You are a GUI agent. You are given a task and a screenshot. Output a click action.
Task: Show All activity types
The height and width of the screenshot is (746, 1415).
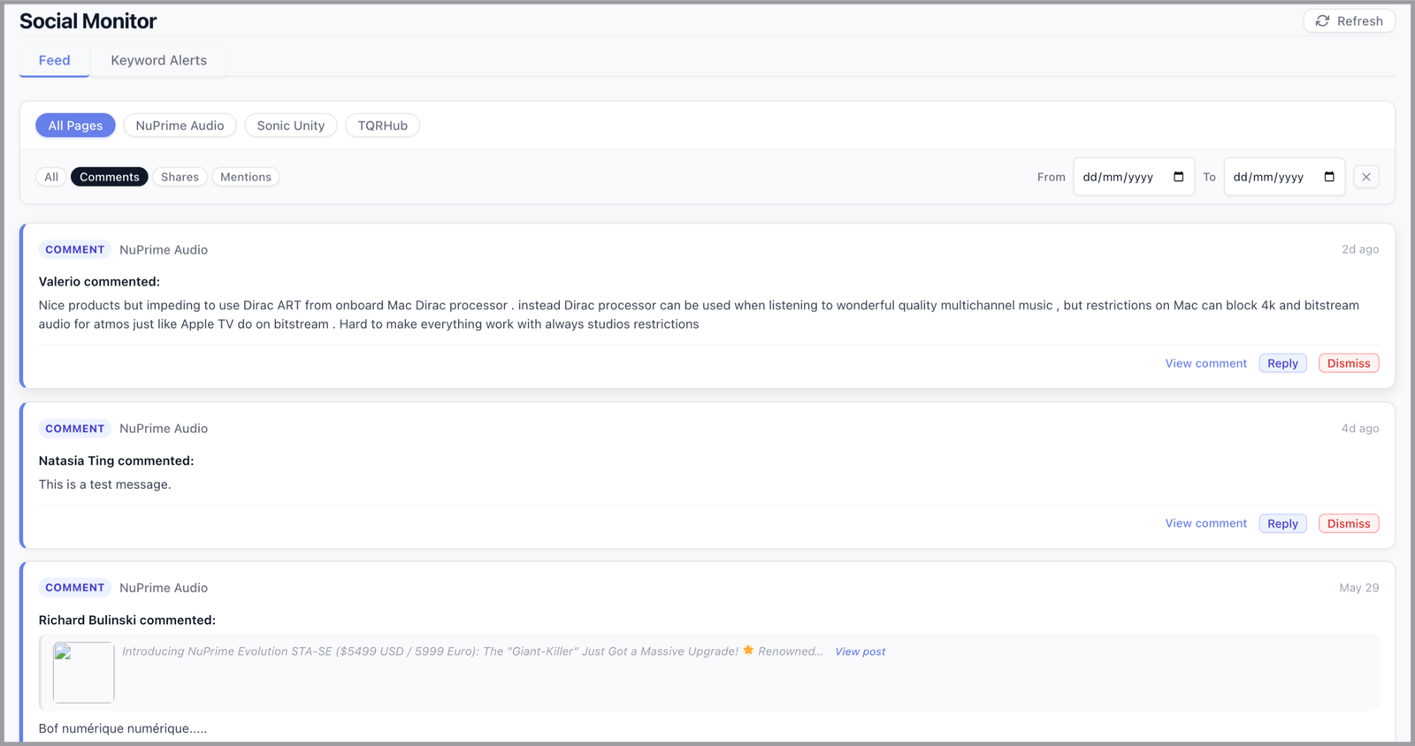(51, 177)
